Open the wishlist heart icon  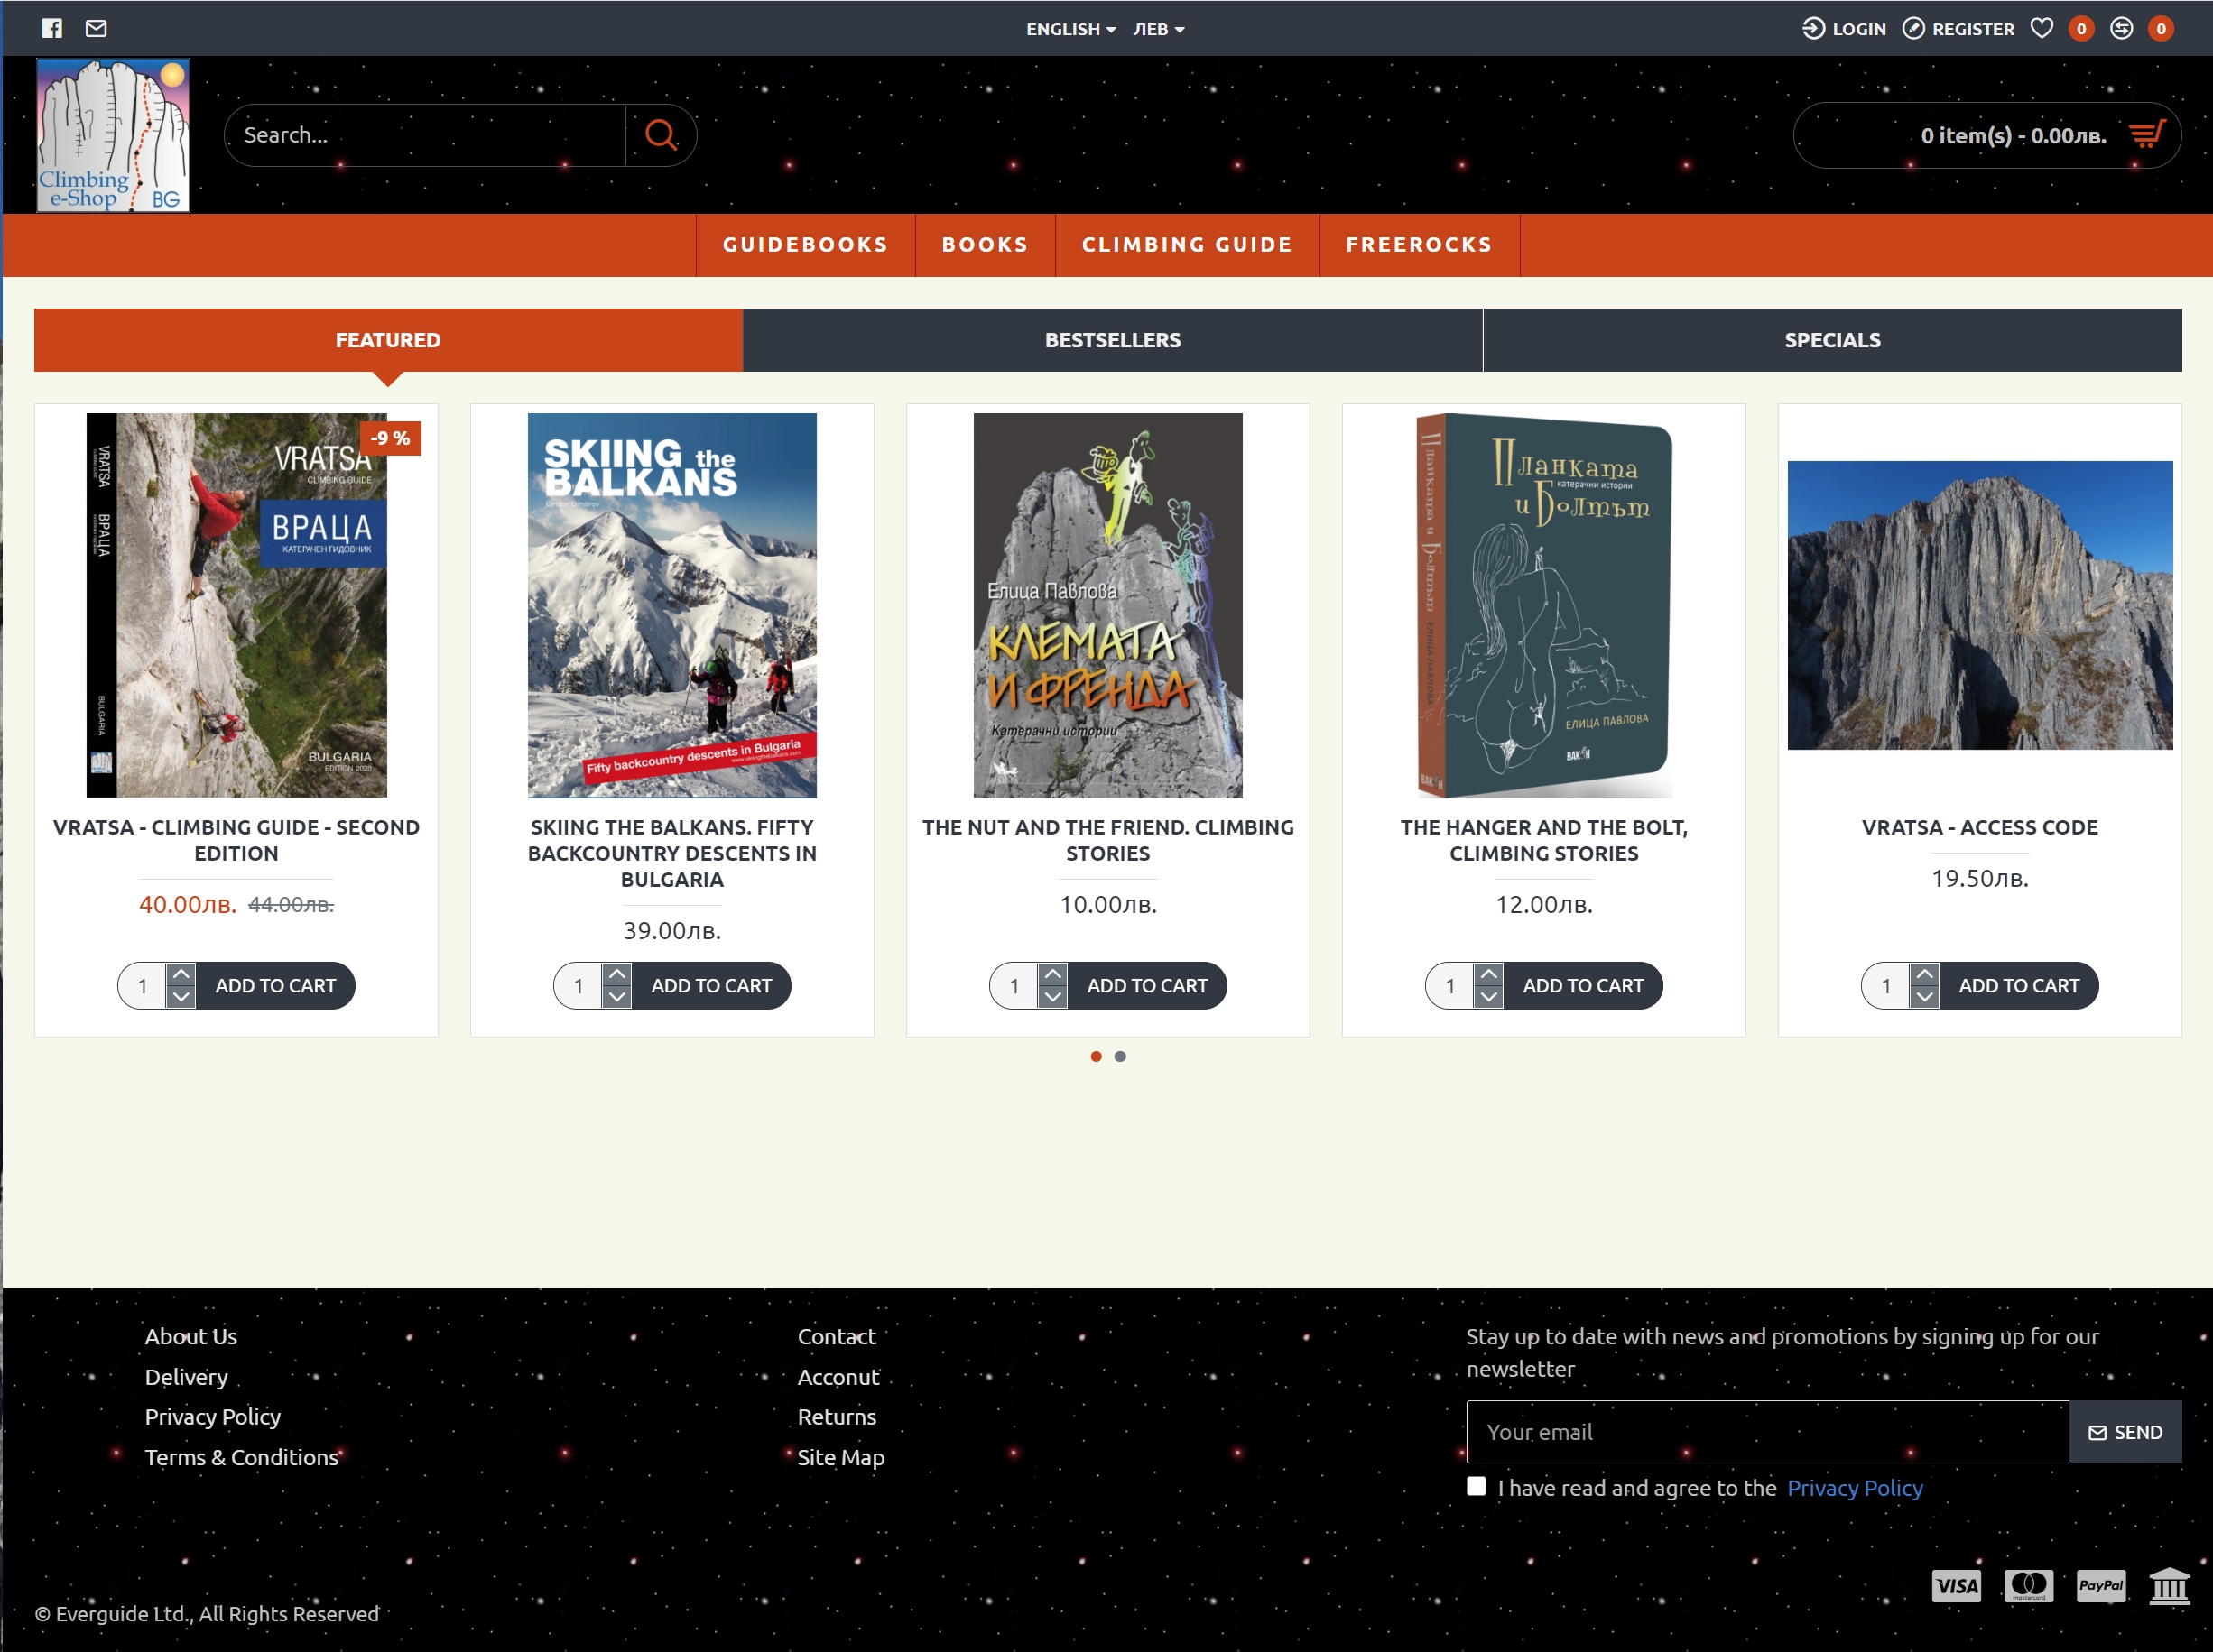[2042, 28]
